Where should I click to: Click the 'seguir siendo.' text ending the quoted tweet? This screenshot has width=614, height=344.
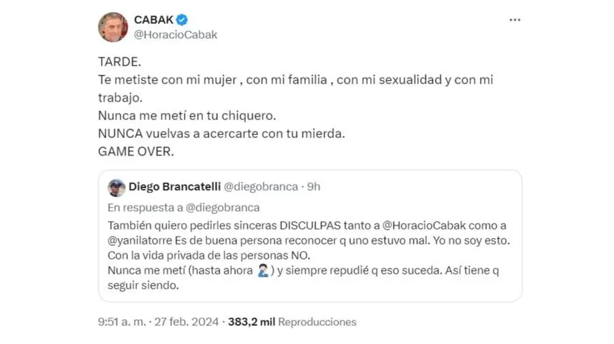[143, 287]
